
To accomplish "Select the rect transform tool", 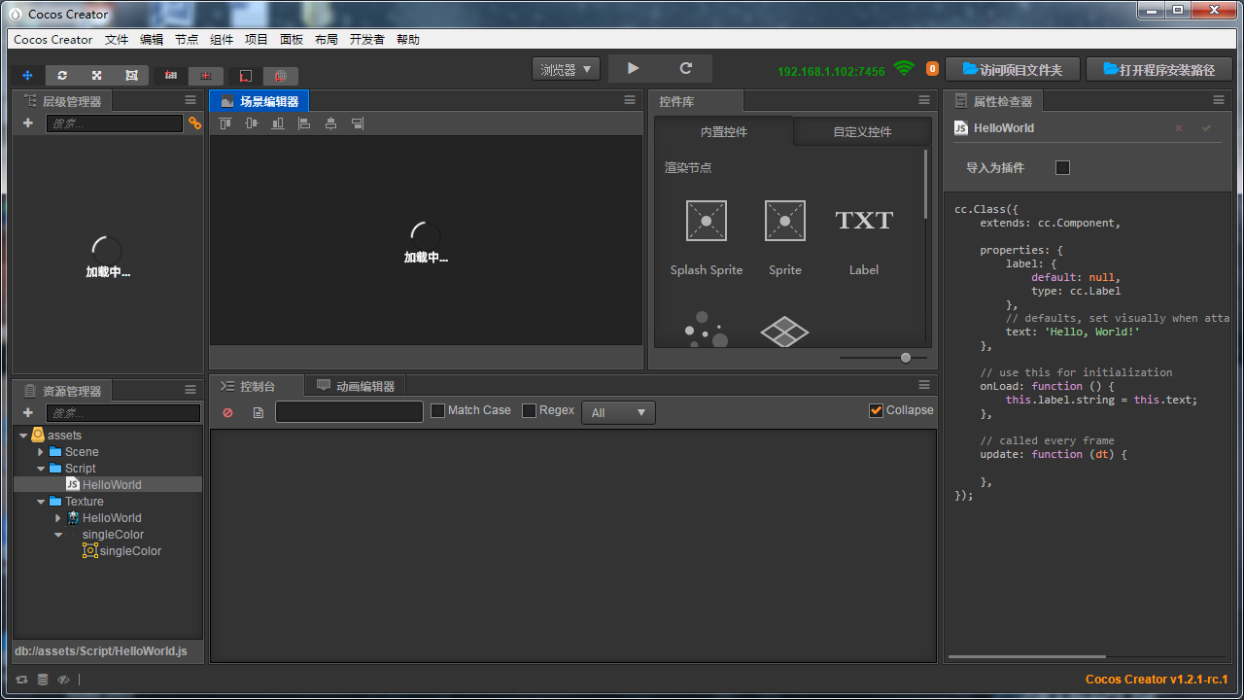I will [x=131, y=75].
